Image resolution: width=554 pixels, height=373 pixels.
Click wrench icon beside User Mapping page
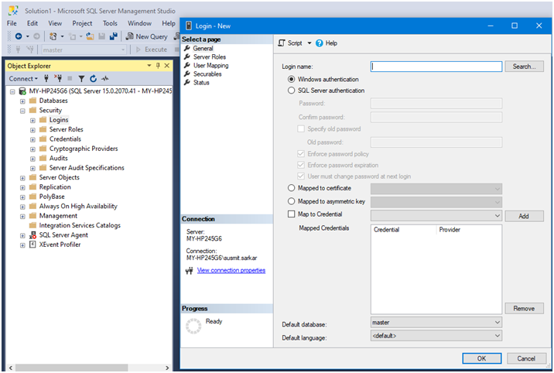tap(187, 65)
